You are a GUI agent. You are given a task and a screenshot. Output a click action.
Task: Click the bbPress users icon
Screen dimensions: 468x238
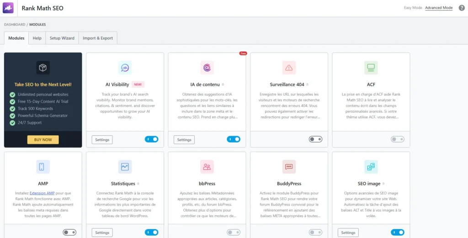(207, 167)
